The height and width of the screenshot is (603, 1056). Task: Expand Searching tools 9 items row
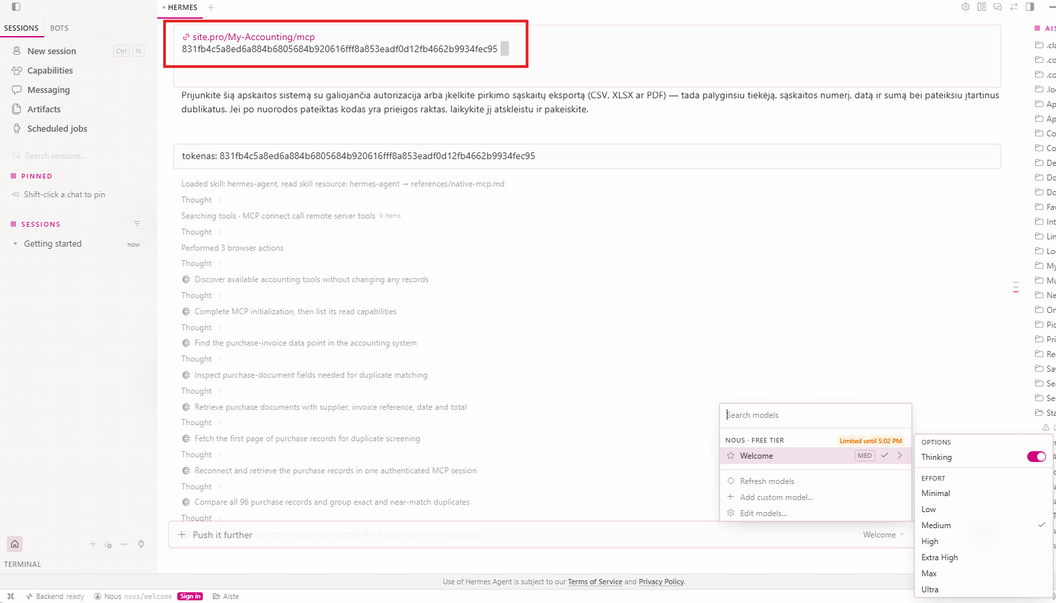[x=291, y=216]
